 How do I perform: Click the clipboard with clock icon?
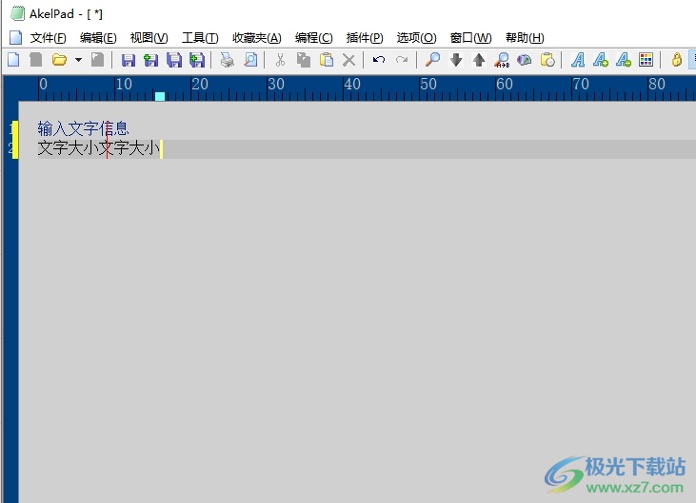pos(547,59)
